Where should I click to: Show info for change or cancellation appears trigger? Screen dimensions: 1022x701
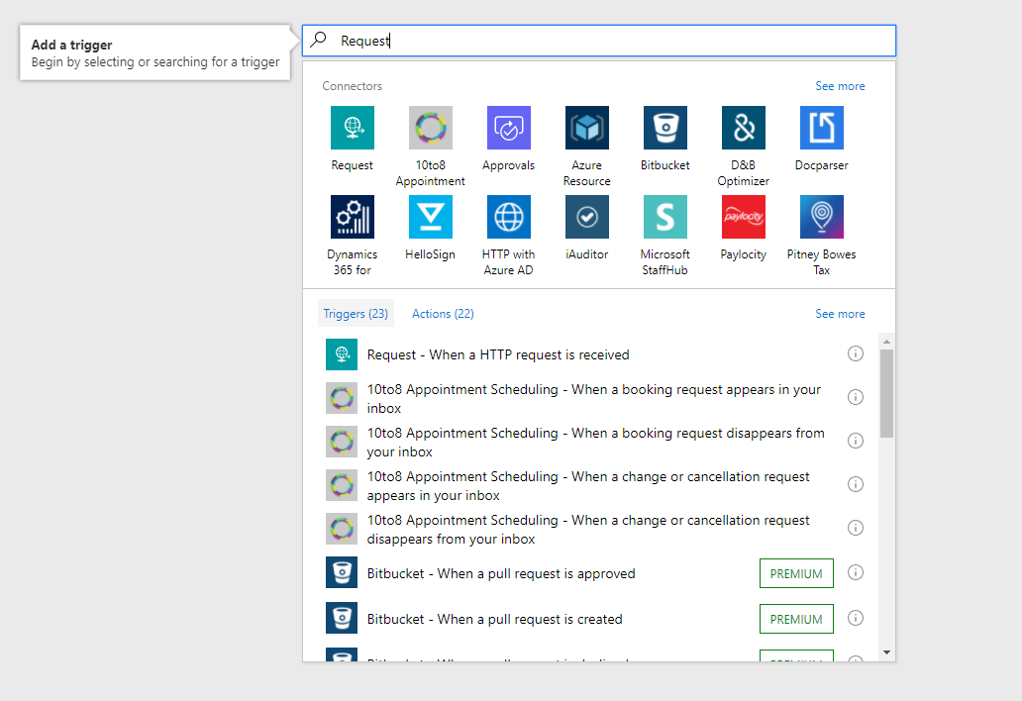click(856, 484)
